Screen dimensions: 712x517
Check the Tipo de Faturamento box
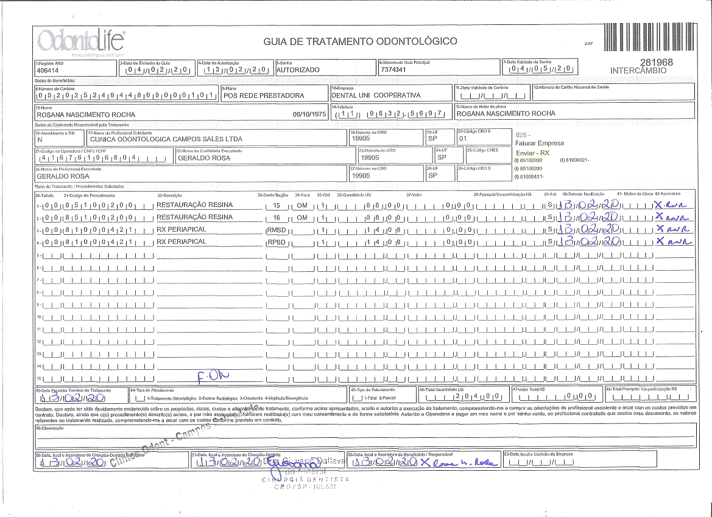[358, 398]
